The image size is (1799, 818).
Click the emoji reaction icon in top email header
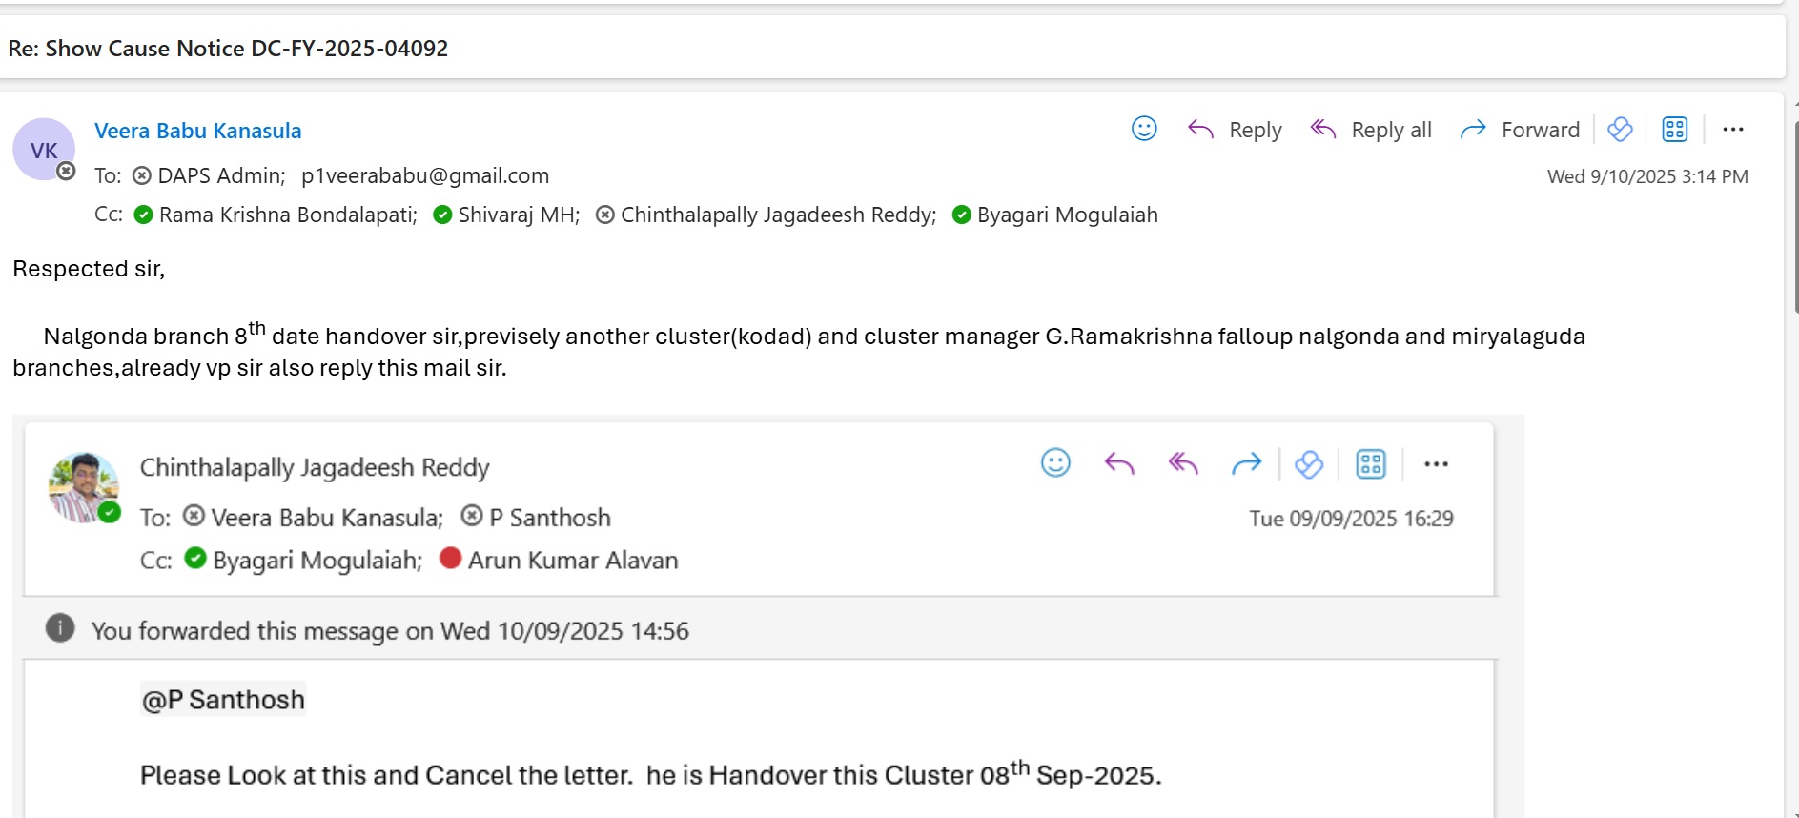tap(1144, 129)
